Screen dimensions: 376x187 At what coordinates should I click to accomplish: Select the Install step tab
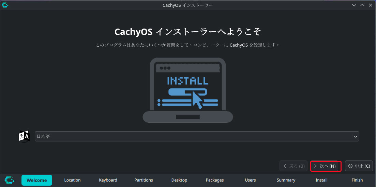coord(321,180)
